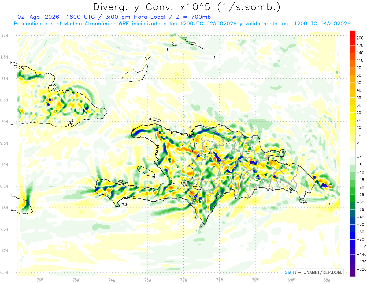Screen dimensions: 367x284
Task: Click the '-10' colorbar label
Action: click(361, 172)
